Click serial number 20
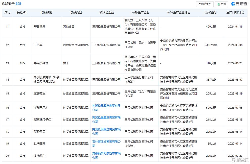 (7, 156)
